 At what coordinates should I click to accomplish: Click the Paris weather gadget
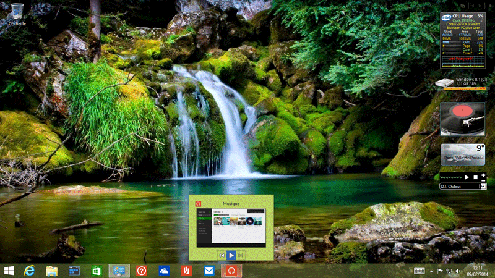click(x=462, y=154)
